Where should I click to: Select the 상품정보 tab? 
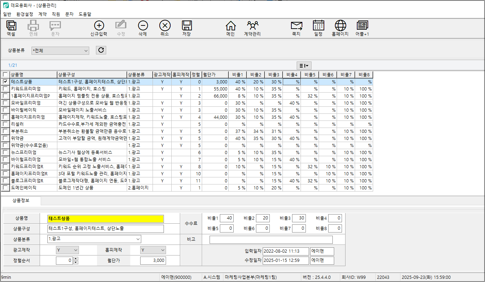pyautogui.click(x=21, y=200)
